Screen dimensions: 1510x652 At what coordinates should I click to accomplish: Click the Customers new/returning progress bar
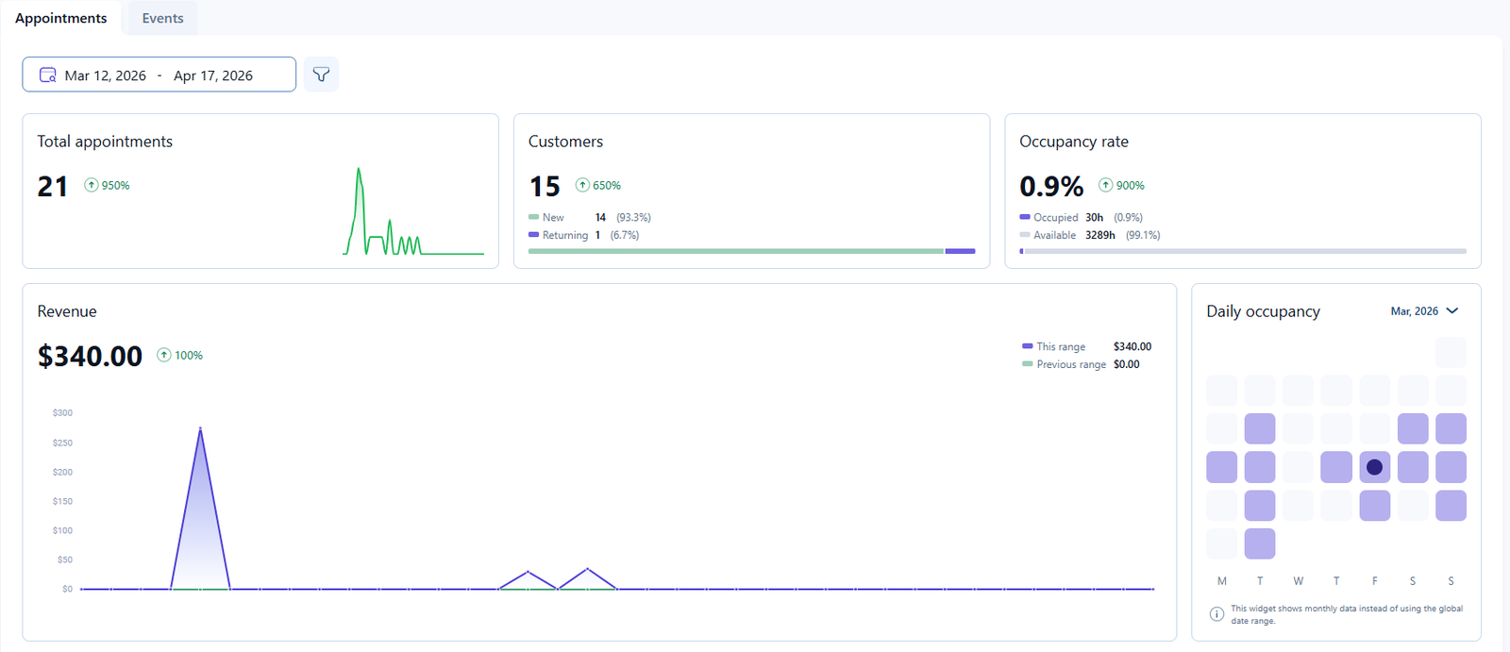click(x=751, y=251)
